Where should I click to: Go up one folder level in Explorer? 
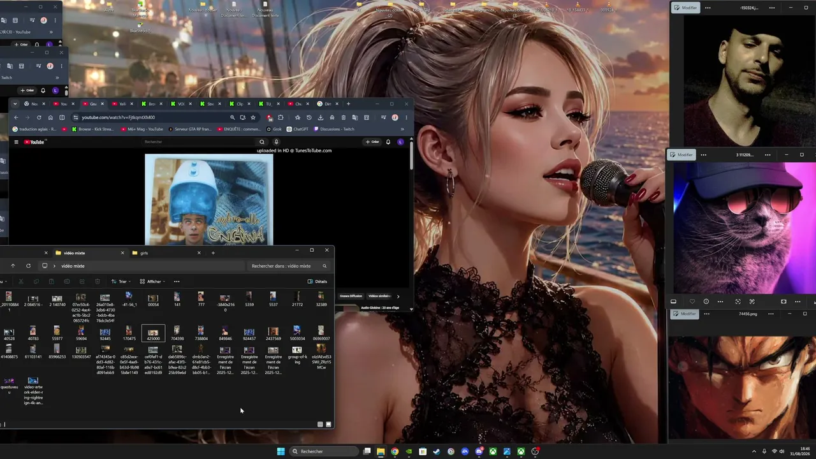(13, 266)
